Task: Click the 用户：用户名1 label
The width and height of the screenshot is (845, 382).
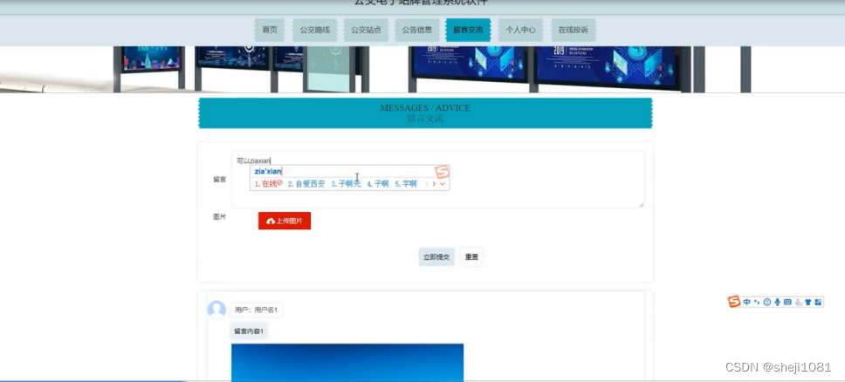Action: pyautogui.click(x=256, y=310)
